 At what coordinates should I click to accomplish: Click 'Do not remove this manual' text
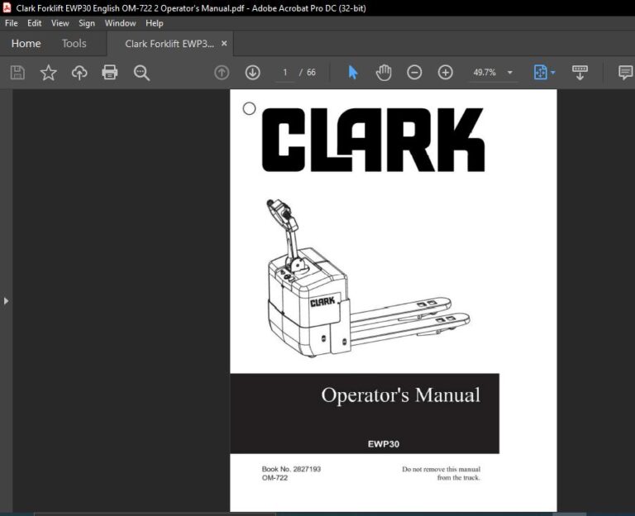(x=441, y=469)
